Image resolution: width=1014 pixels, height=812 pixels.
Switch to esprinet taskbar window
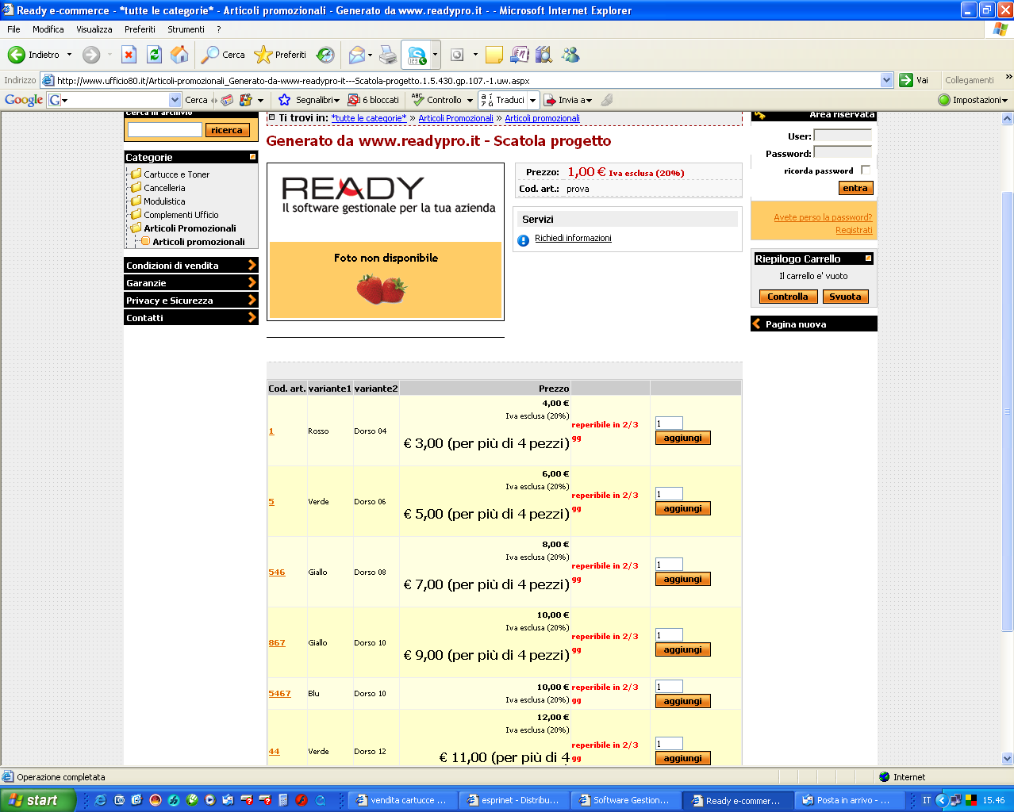pos(513,800)
